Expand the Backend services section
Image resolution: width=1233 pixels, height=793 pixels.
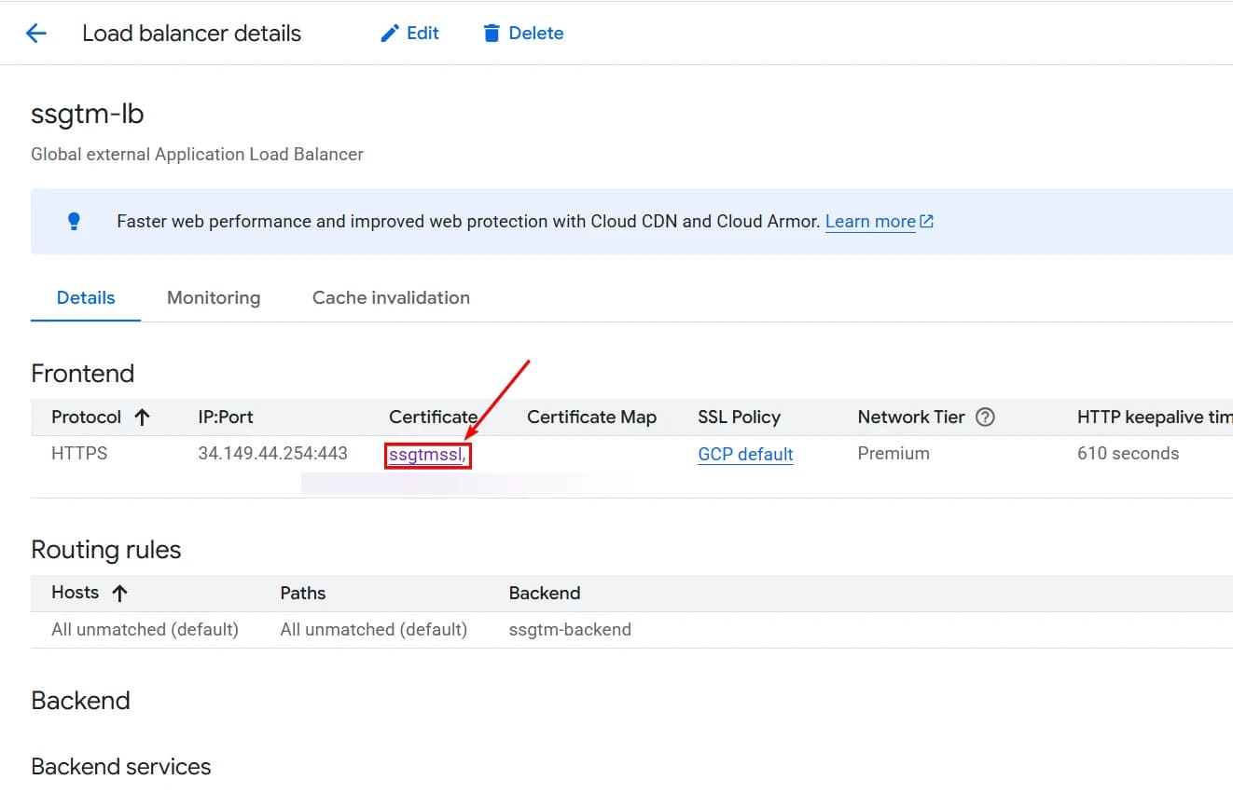(120, 766)
